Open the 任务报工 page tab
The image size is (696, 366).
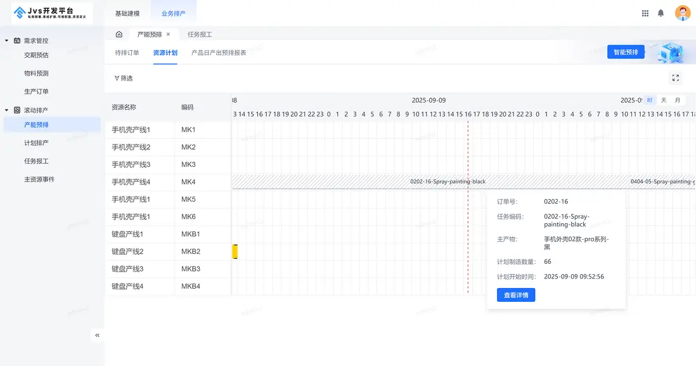(x=200, y=34)
